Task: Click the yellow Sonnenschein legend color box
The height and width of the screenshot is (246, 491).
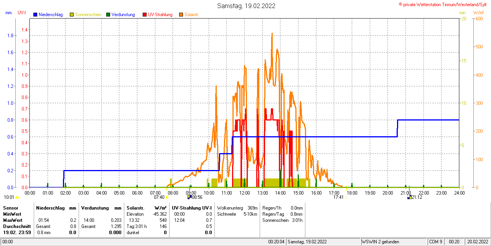Action: pyautogui.click(x=72, y=15)
